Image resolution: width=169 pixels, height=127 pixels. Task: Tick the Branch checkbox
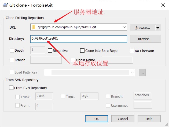(x=12, y=60)
